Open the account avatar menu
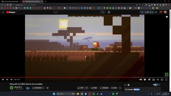Image resolution: width=171 pixels, height=96 pixels. click(165, 12)
